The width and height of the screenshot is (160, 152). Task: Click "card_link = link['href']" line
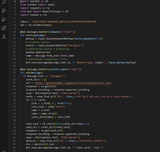click(x=48, y=107)
